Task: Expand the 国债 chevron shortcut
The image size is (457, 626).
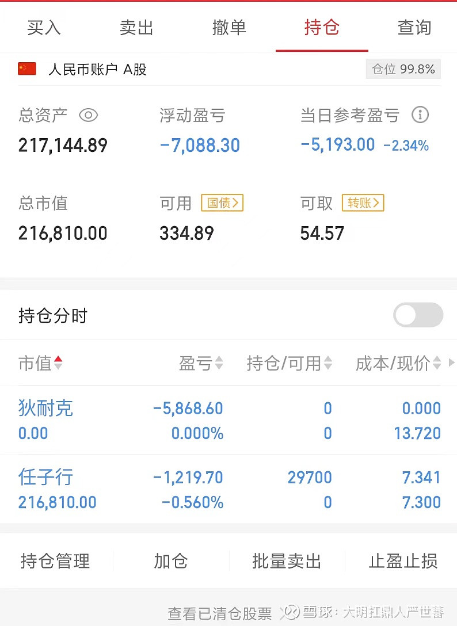Action: tap(235, 203)
